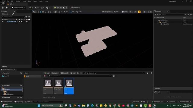Screen dimensions: 193x108
Task: Toggle grid snap icon in viewport toolbar
Action: pyautogui.click(x=65, y=12)
